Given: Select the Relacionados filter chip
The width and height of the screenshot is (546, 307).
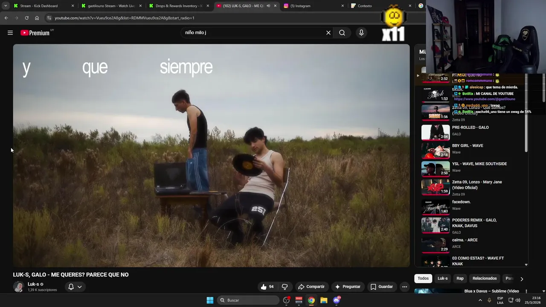Looking at the screenshot, I should click(485, 278).
